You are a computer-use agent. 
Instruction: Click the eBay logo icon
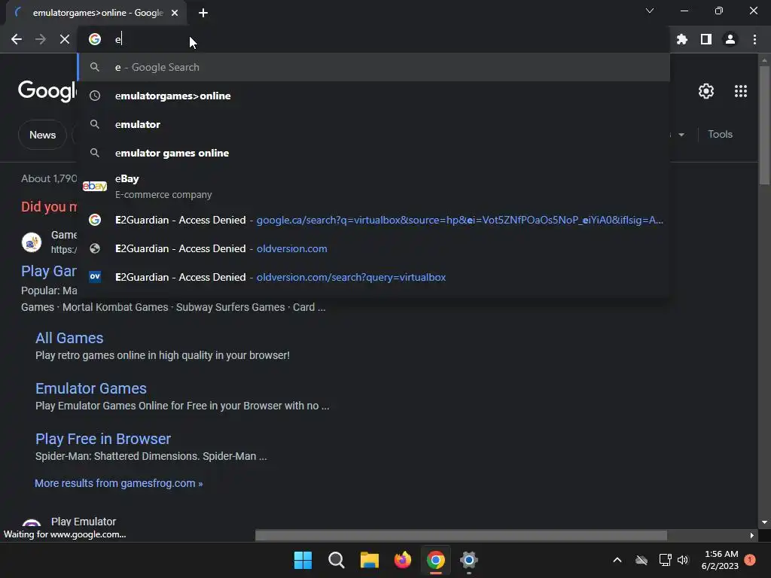point(95,187)
